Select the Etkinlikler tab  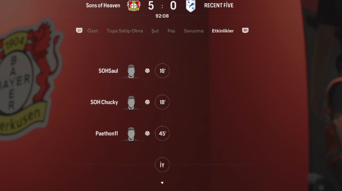click(x=223, y=31)
